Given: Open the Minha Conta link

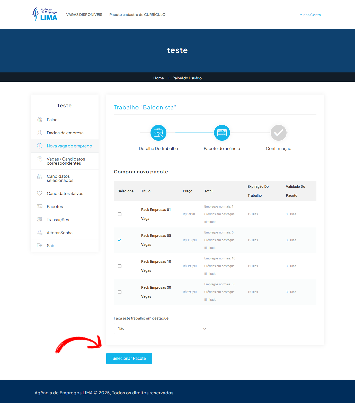Looking at the screenshot, I should point(310,15).
